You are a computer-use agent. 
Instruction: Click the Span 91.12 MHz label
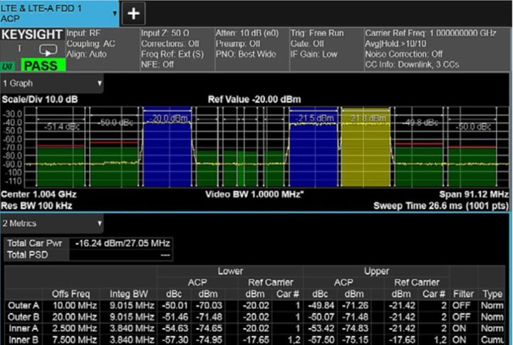click(x=475, y=193)
